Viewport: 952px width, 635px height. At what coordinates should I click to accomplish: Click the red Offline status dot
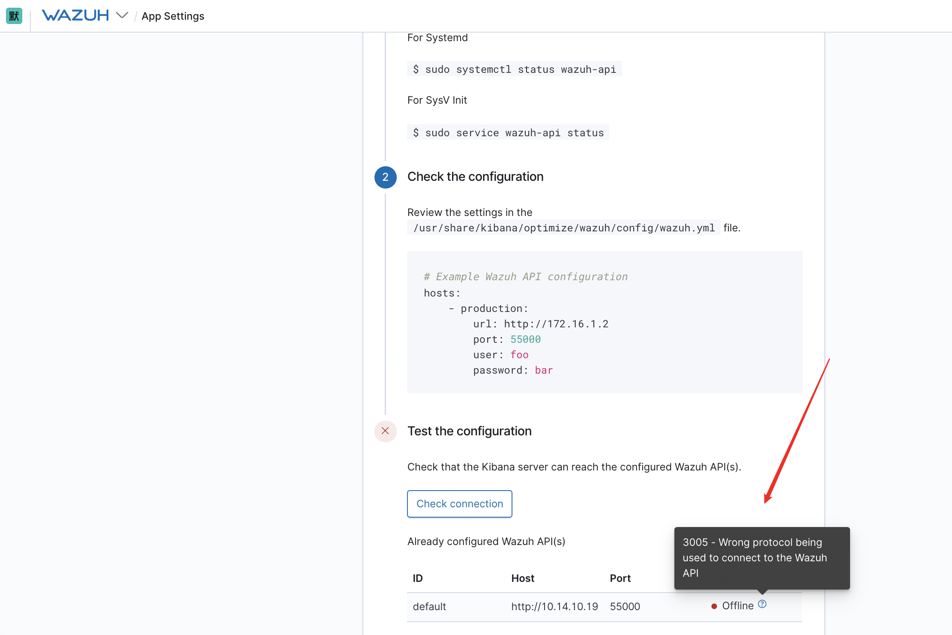point(714,606)
